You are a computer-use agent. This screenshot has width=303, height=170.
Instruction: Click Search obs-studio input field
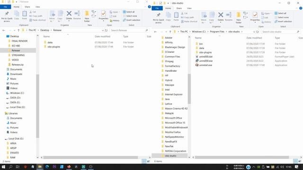tap(281, 32)
